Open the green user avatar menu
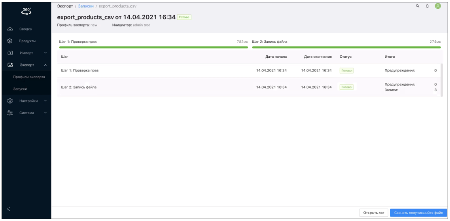450x221 pixels. pos(438,6)
